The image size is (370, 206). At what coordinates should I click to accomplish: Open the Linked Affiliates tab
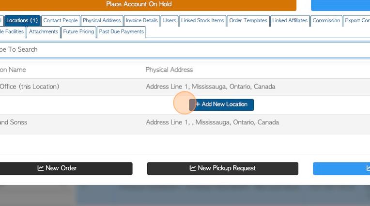click(x=290, y=20)
